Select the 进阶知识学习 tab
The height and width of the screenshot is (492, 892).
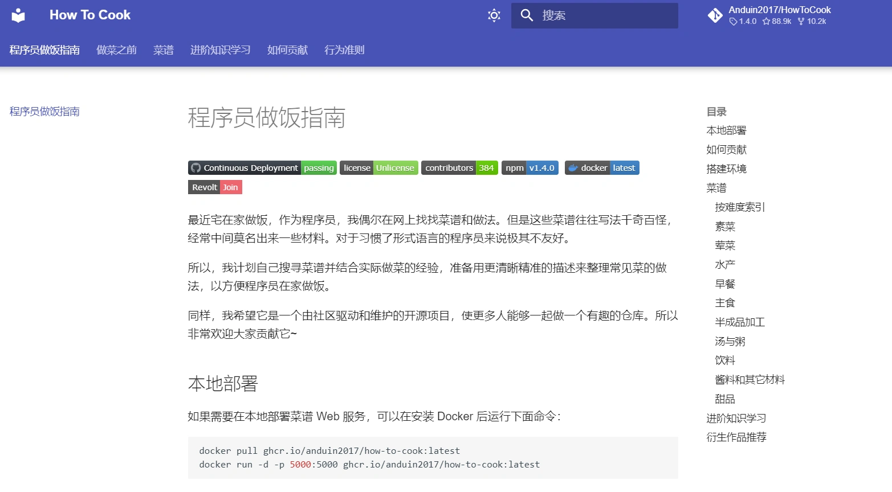click(221, 50)
